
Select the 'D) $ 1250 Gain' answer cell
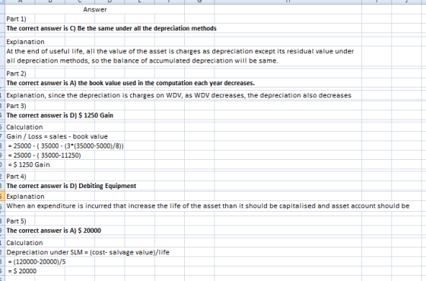tap(60, 115)
